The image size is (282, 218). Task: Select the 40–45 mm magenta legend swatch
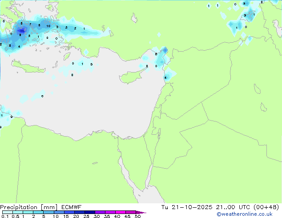[121, 212]
